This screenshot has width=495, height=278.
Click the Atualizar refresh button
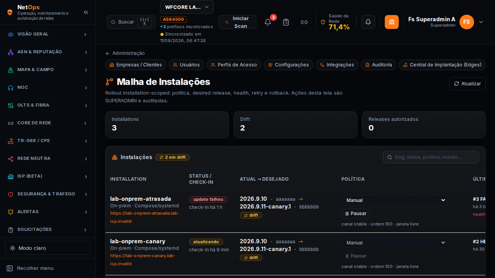pos(467,84)
